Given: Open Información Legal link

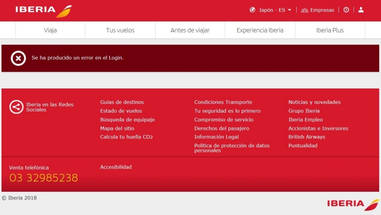Looking at the screenshot, I should [x=216, y=137].
